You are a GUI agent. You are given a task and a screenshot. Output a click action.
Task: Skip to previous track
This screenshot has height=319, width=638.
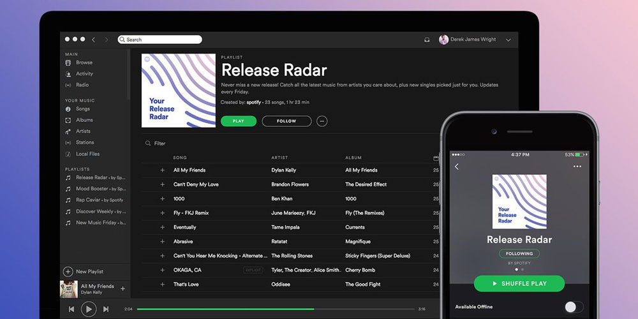(x=71, y=309)
